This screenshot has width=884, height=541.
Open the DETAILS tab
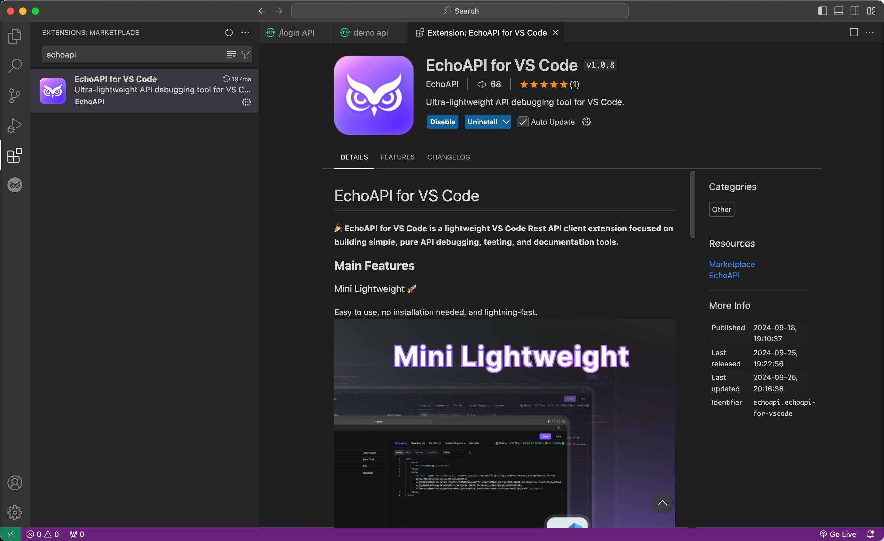pos(354,157)
